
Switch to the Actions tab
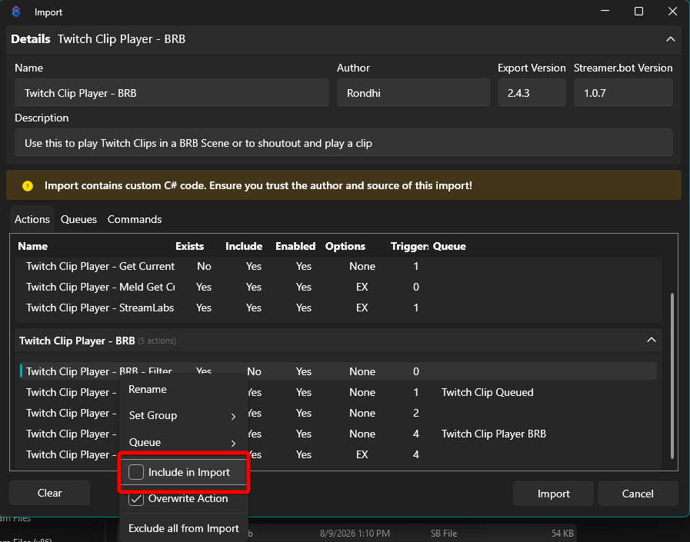point(32,219)
